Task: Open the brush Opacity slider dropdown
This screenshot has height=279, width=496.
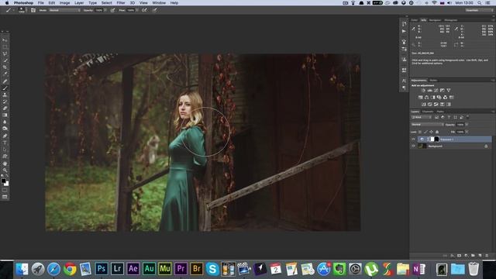Action: pyautogui.click(x=105, y=10)
